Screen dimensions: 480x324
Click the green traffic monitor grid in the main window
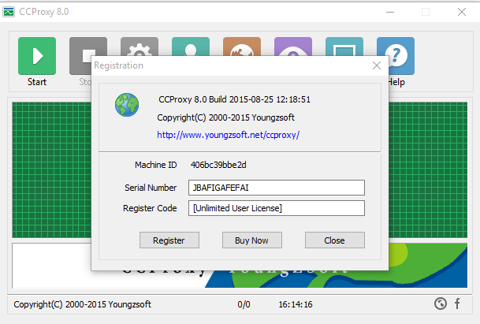(x=51, y=170)
